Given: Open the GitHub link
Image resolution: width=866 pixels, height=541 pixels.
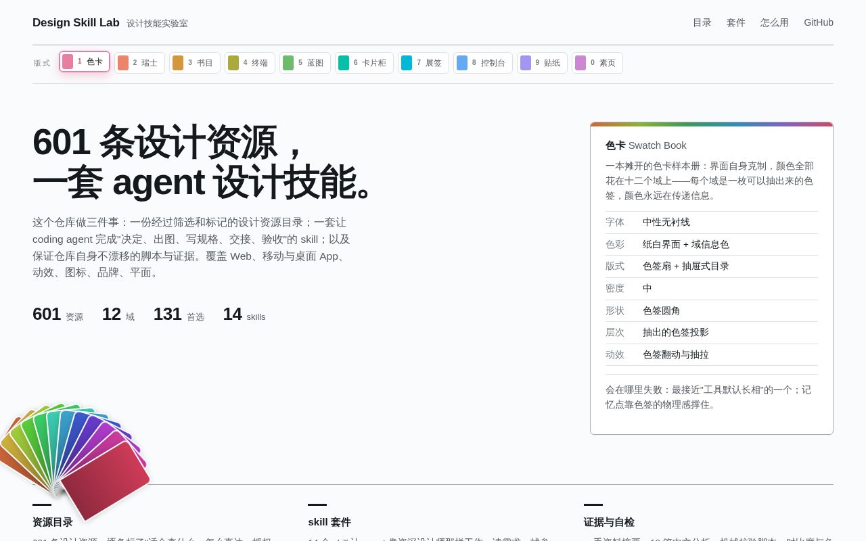Looking at the screenshot, I should [x=819, y=22].
